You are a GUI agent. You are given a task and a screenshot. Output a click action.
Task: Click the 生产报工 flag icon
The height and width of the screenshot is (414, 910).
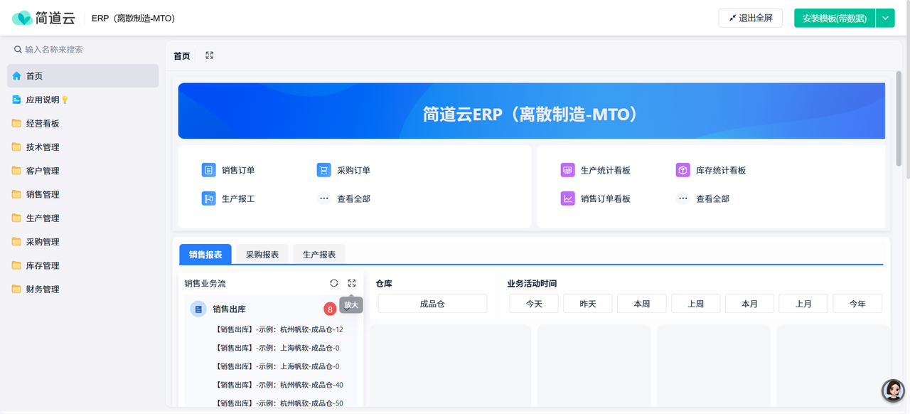(208, 198)
